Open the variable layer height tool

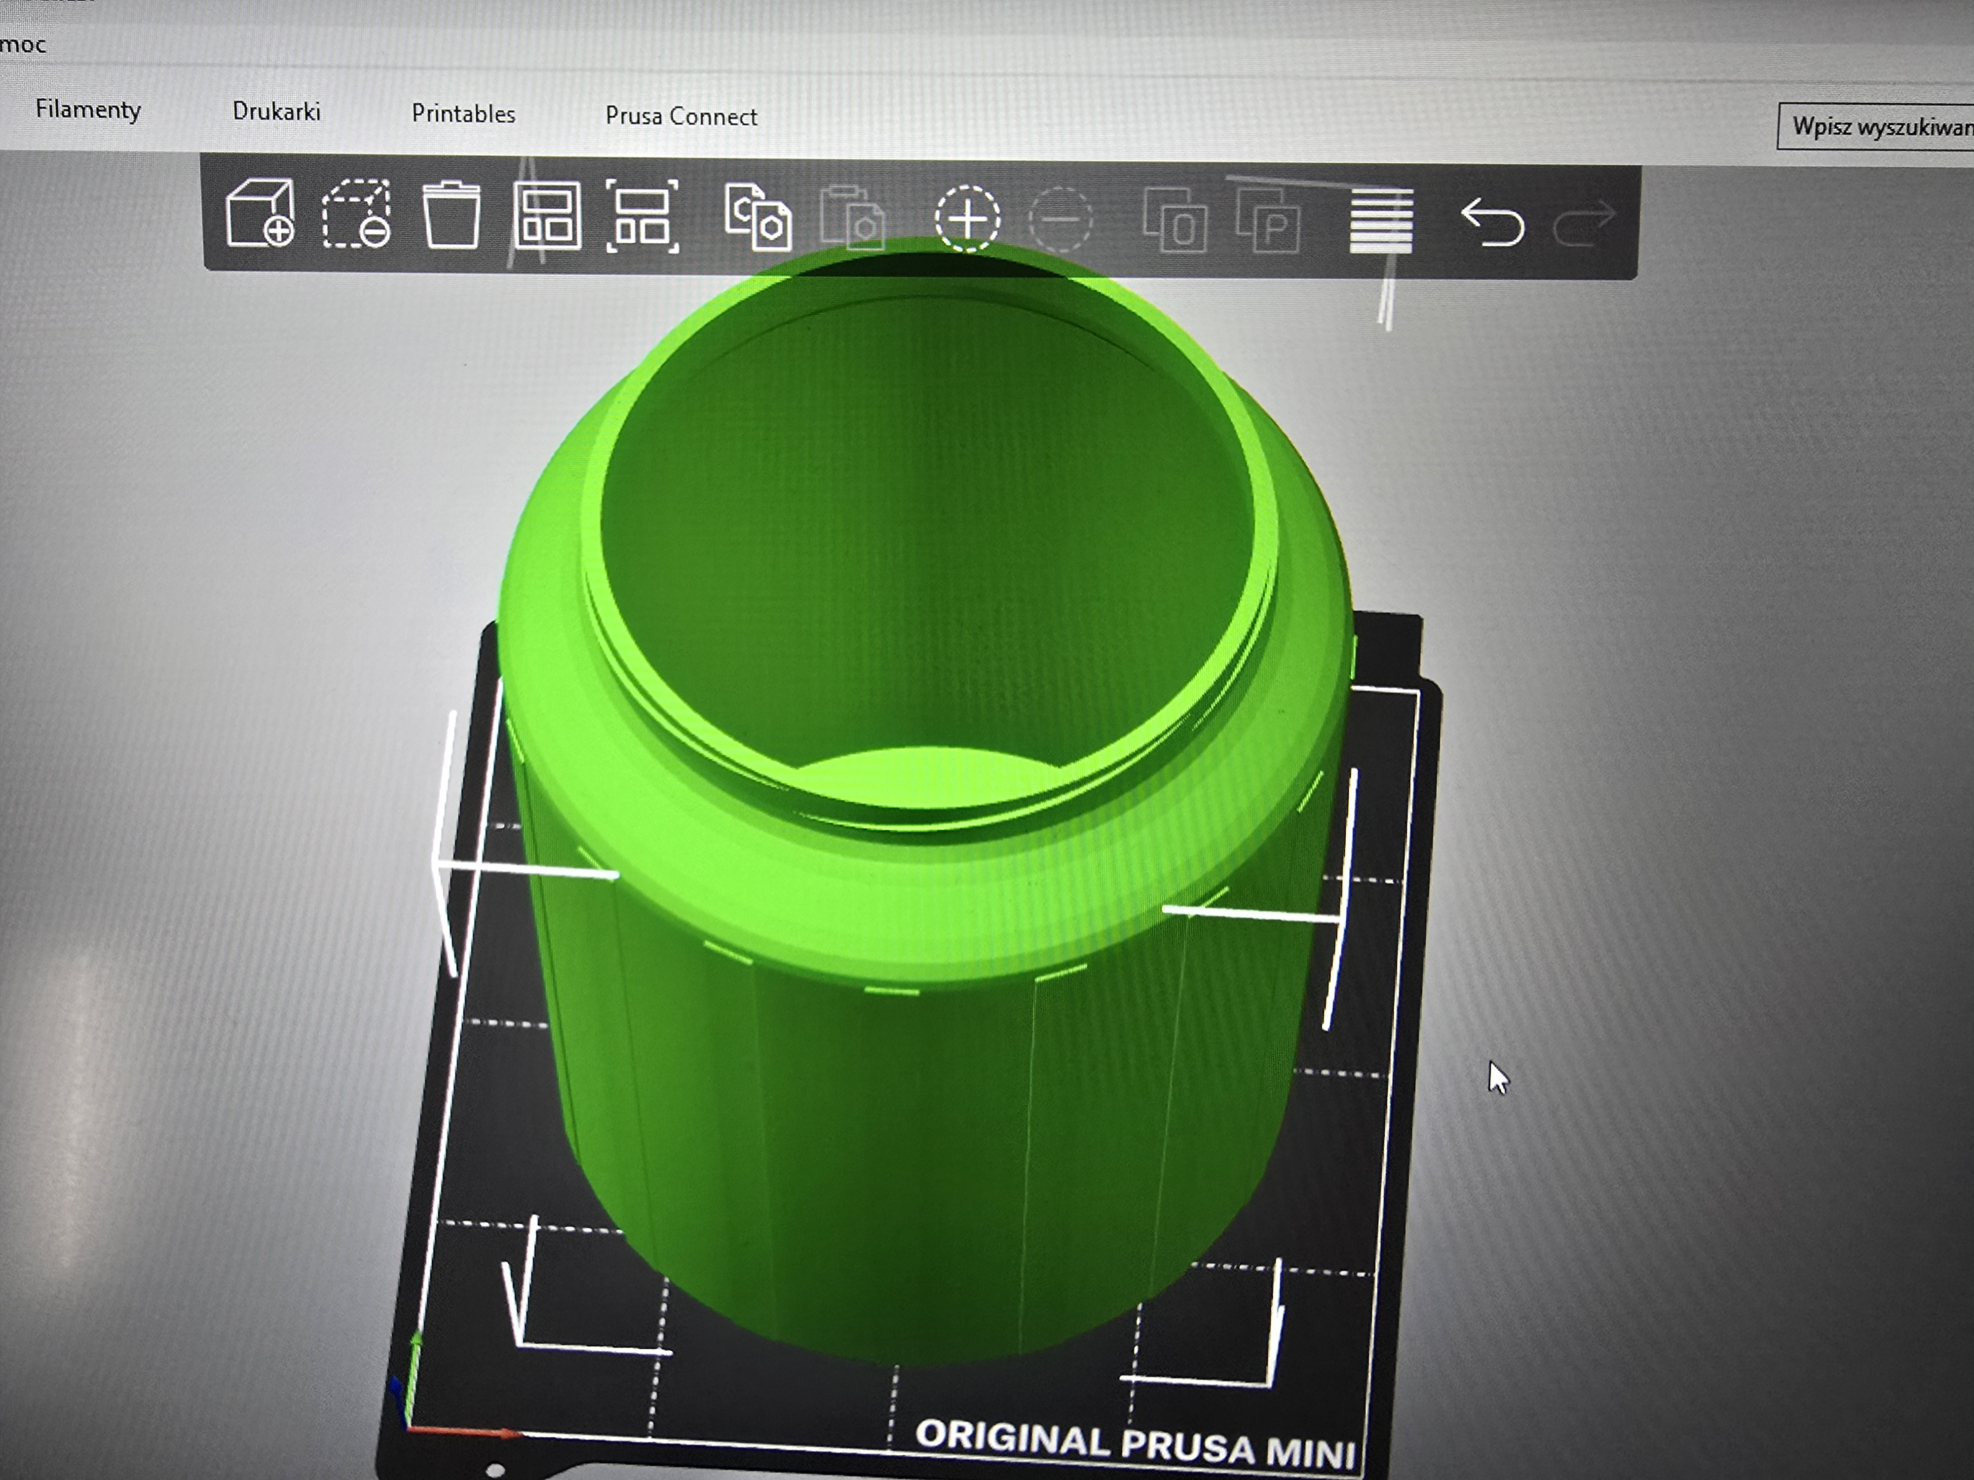(1381, 221)
